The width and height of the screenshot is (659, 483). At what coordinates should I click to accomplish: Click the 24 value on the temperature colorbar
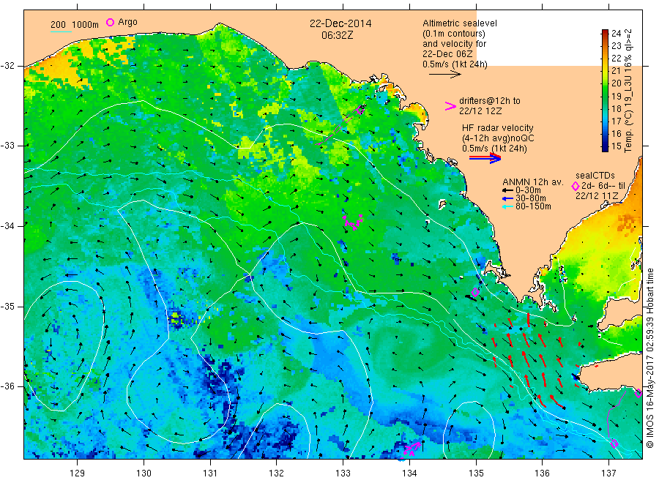point(616,34)
